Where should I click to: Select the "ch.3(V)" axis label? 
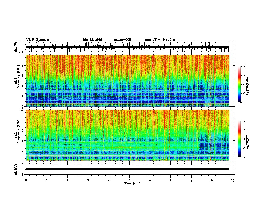click(16, 169)
